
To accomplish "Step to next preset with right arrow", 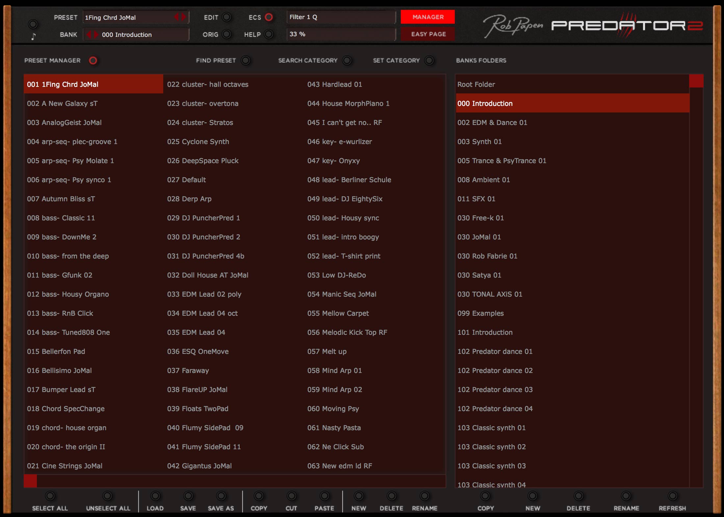I will click(184, 17).
